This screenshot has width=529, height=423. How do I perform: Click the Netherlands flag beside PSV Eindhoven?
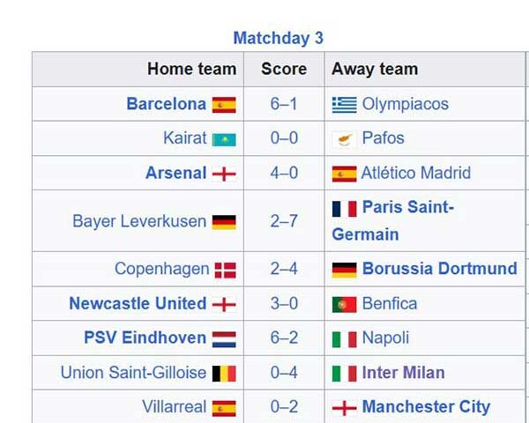(224, 338)
